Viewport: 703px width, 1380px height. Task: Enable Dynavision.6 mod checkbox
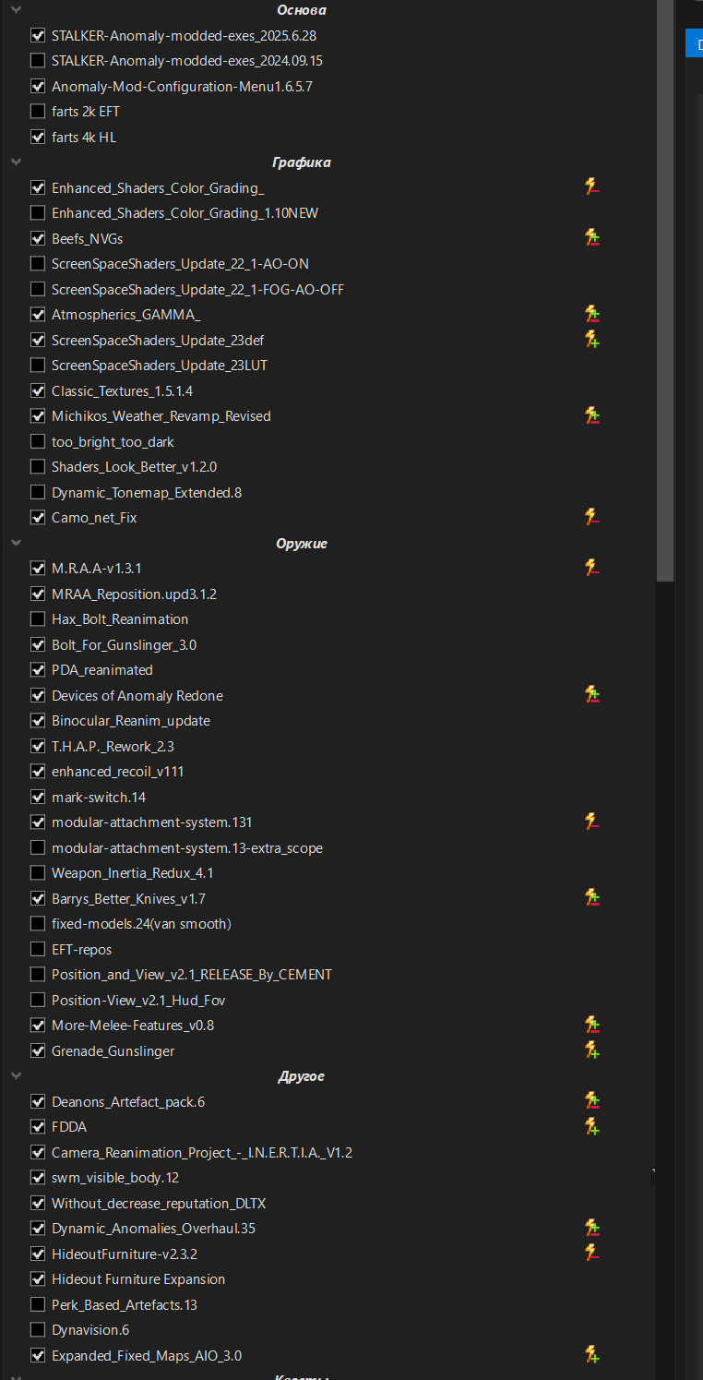pos(38,1330)
